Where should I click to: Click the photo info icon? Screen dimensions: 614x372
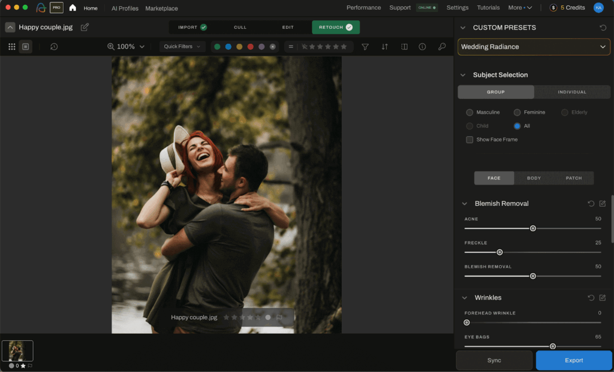click(423, 46)
